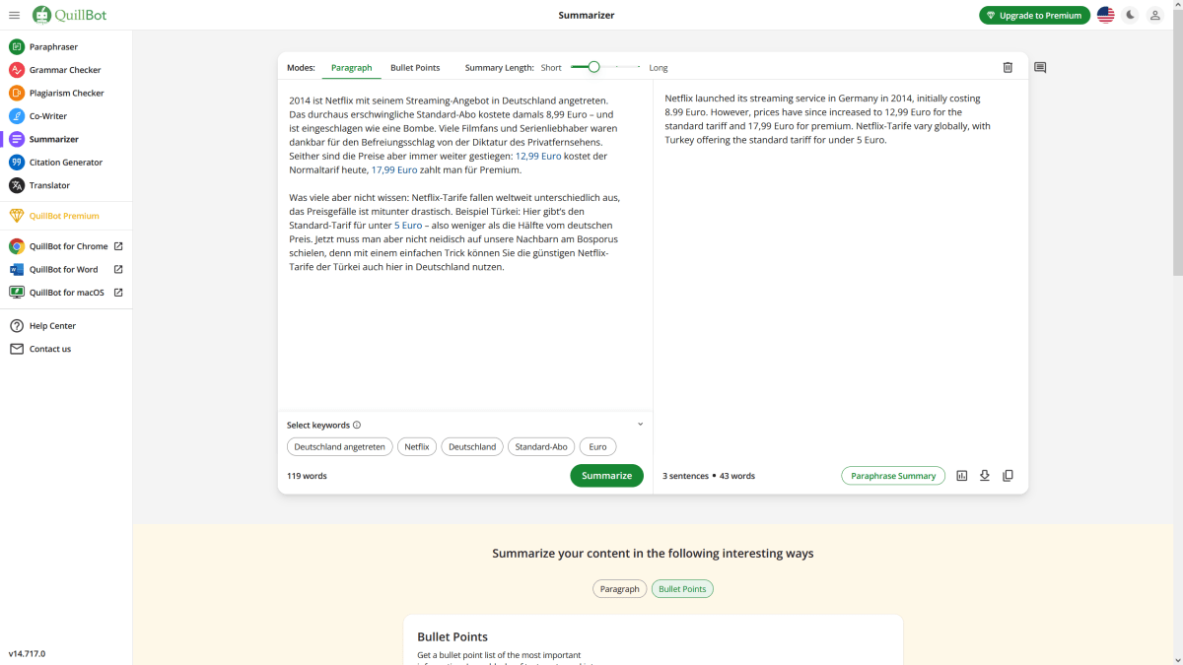The width and height of the screenshot is (1183, 665).
Task: Toggle dark mode with the moon icon
Action: pyautogui.click(x=1130, y=15)
